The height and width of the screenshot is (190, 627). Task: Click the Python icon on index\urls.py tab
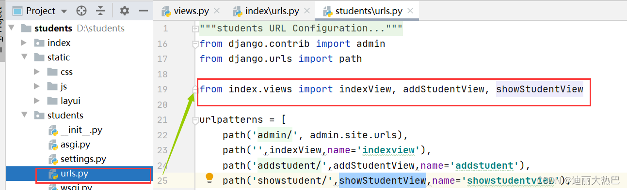(x=237, y=11)
